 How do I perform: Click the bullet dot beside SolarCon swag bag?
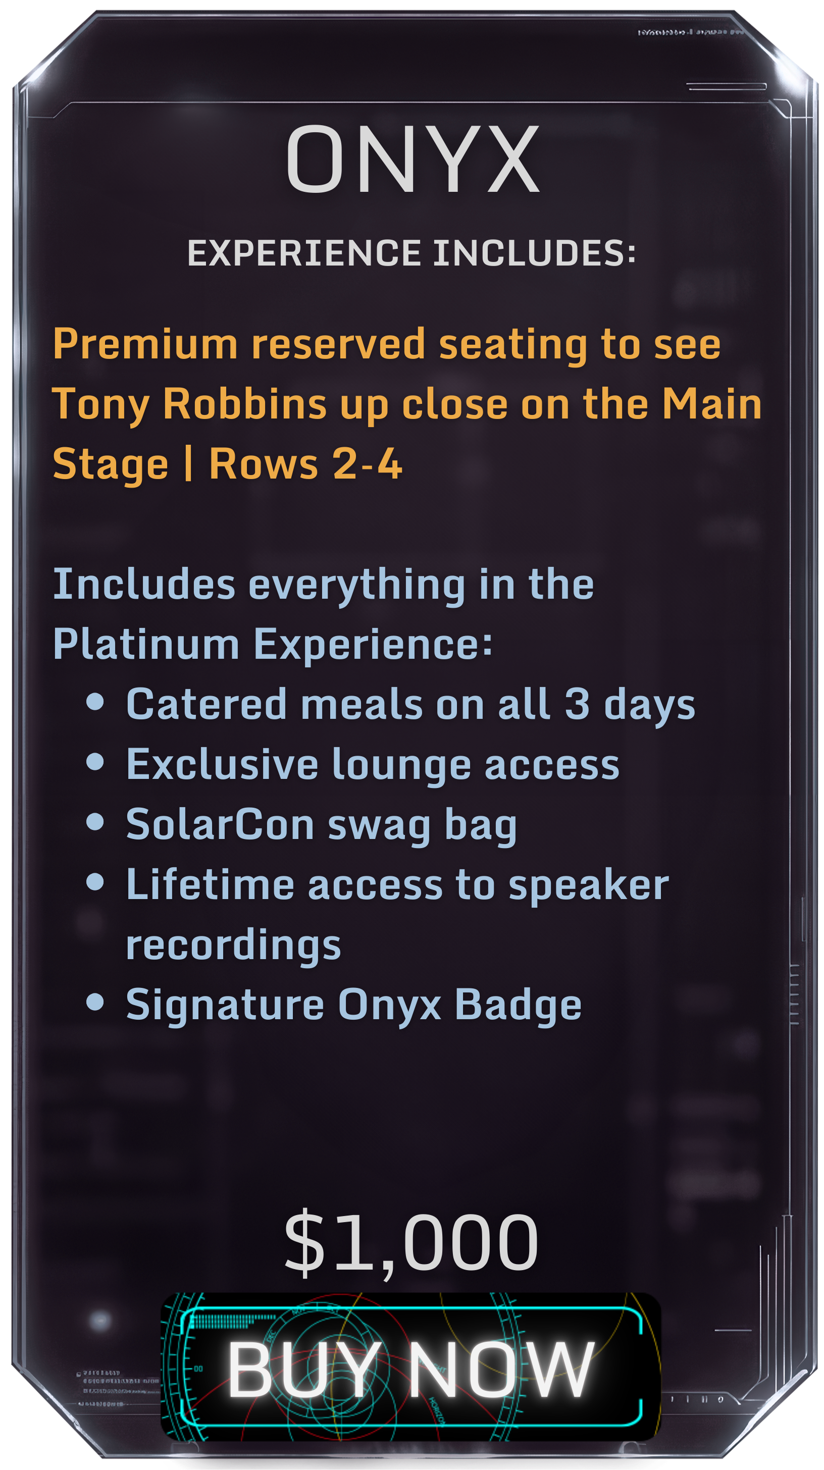coord(95,822)
